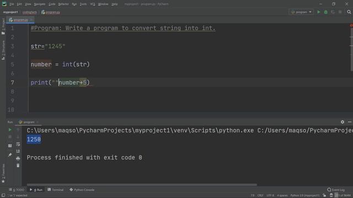Click code line 5 number = int(str)
The height and width of the screenshot is (198, 353).
click(60, 64)
